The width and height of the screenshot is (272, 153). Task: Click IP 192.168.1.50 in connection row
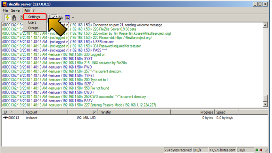(x=86, y=118)
